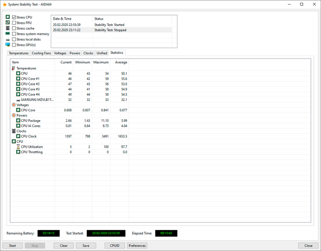Click the icon next to CPU Core #1
This screenshot has height=251, width=321.
[x=18, y=79]
